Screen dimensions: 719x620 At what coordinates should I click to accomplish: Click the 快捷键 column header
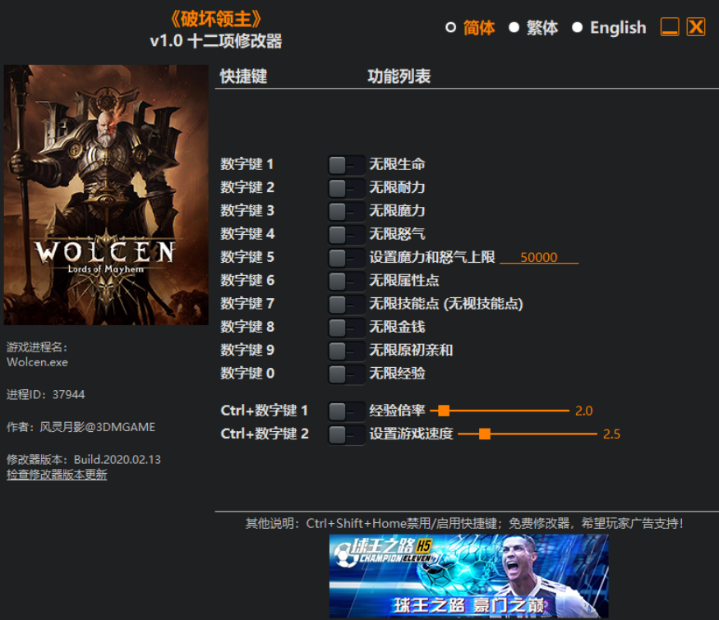point(243,76)
